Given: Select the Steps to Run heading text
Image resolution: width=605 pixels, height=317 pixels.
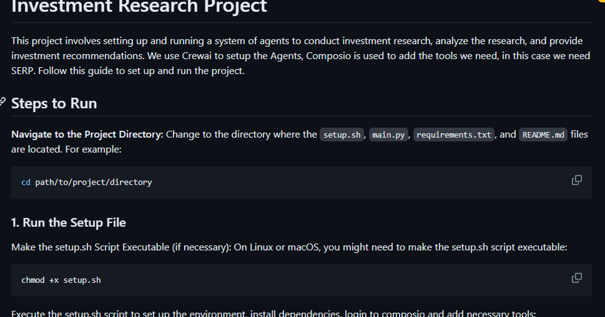Looking at the screenshot, I should pos(54,103).
